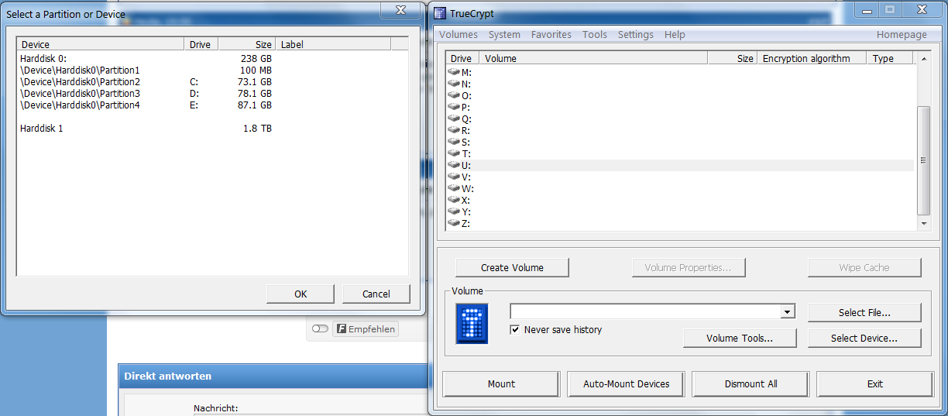Select drive N: icon in TrueCrypt list
The image size is (948, 416).
[x=454, y=84]
